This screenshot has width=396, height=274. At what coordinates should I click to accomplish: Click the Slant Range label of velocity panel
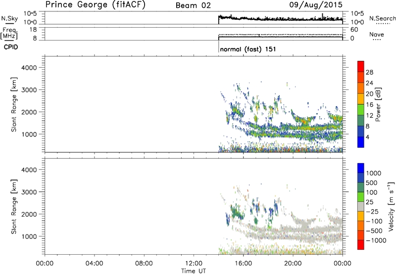(x=14, y=207)
